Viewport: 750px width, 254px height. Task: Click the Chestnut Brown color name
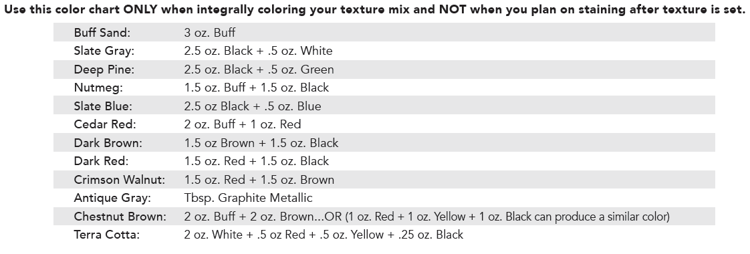point(120,216)
